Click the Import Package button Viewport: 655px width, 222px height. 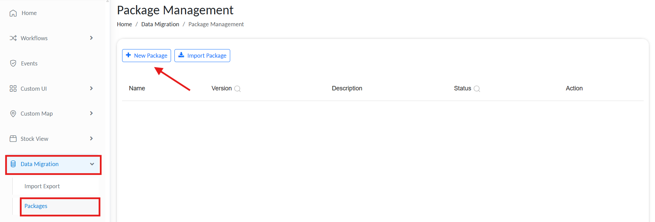tap(202, 56)
